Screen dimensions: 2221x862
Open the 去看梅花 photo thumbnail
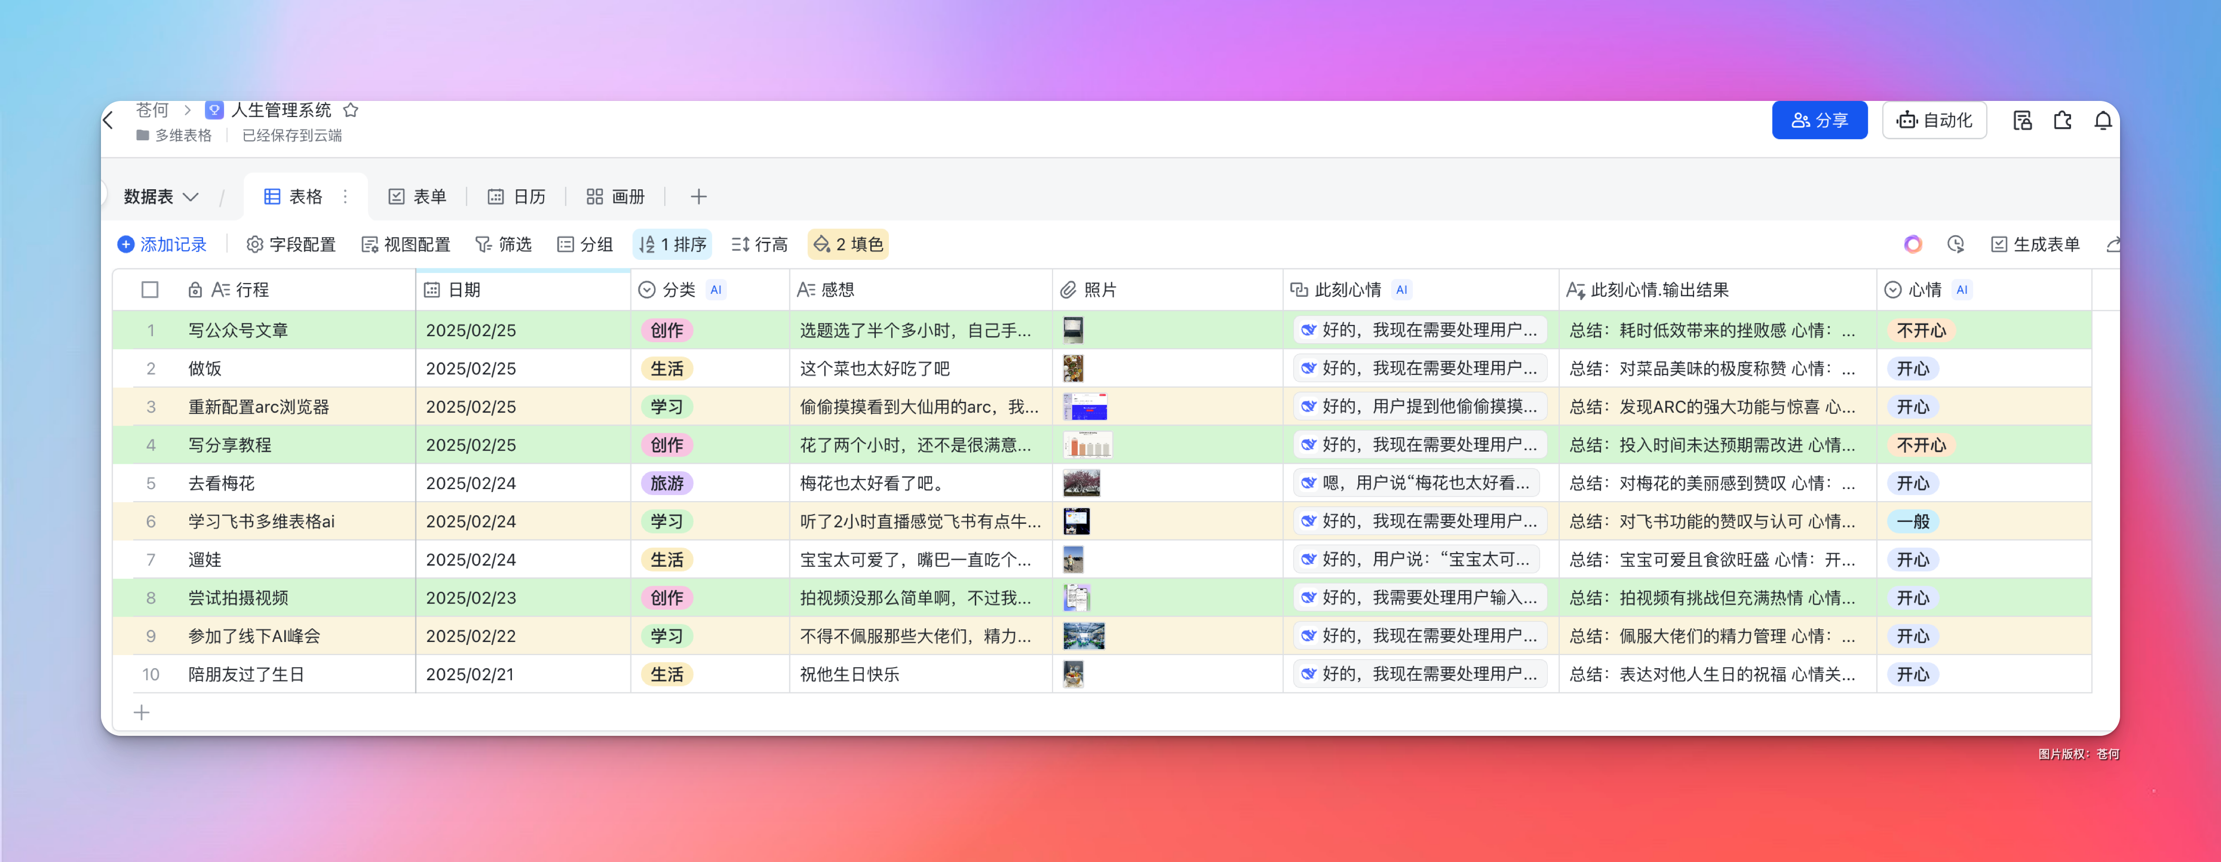[1081, 483]
